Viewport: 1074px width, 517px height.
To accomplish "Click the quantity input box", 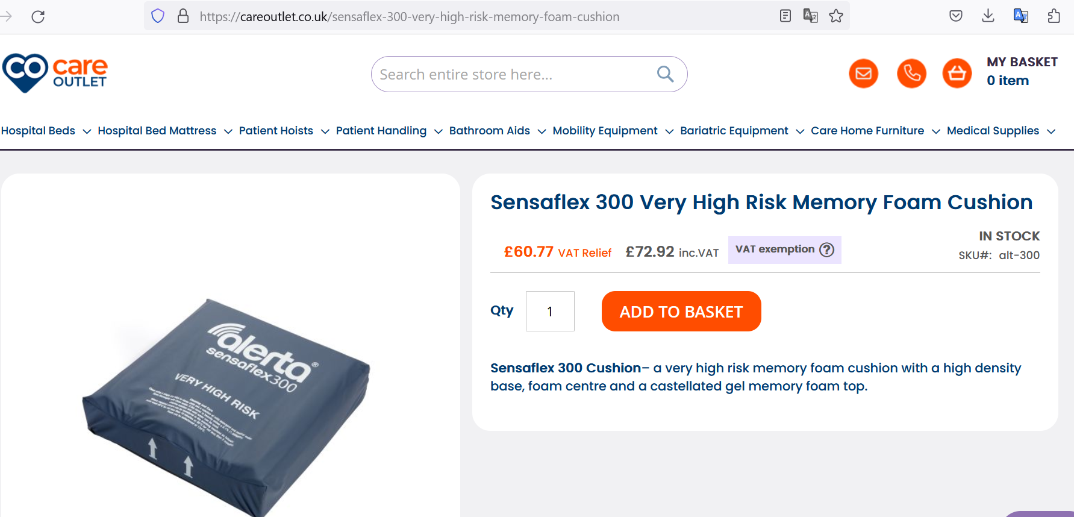I will [x=549, y=312].
